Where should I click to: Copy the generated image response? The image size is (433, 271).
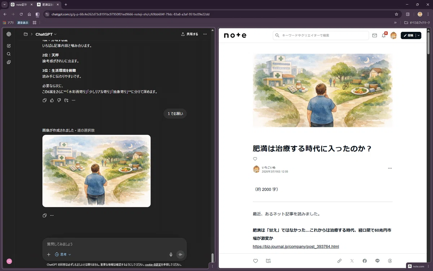tap(44, 215)
